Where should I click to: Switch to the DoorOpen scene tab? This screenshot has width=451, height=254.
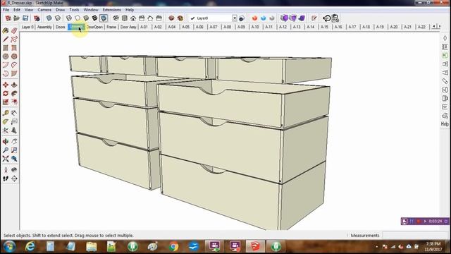coord(94,27)
